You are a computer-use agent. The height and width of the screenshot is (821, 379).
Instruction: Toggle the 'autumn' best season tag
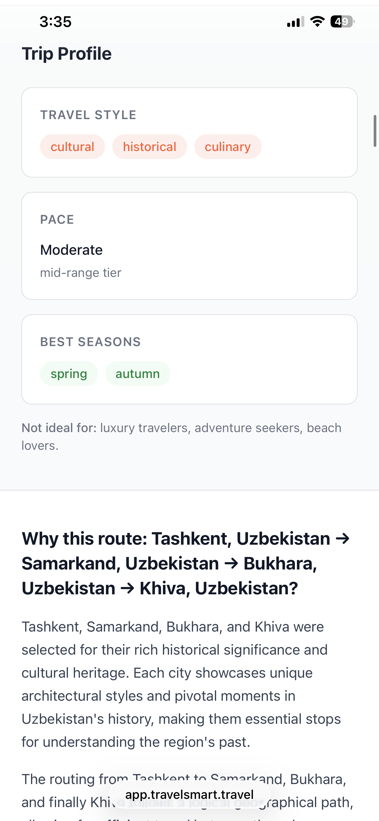point(138,373)
